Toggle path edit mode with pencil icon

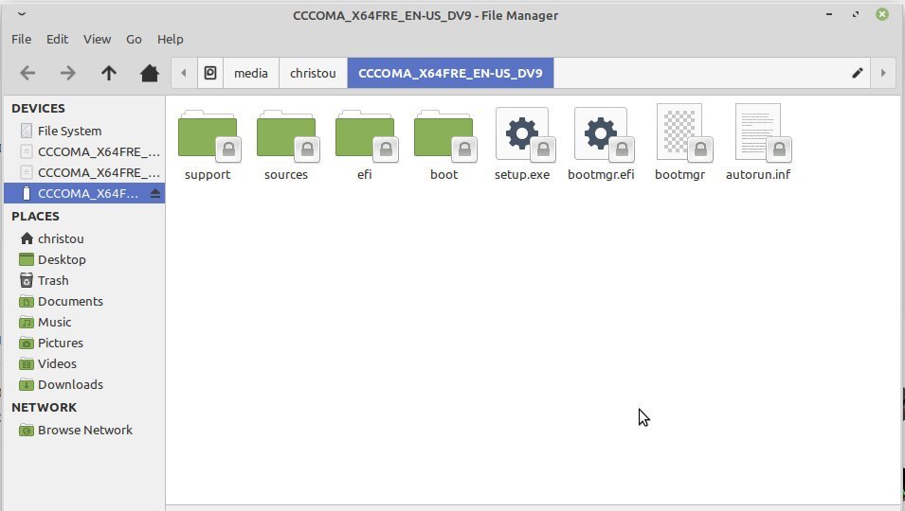[857, 73]
